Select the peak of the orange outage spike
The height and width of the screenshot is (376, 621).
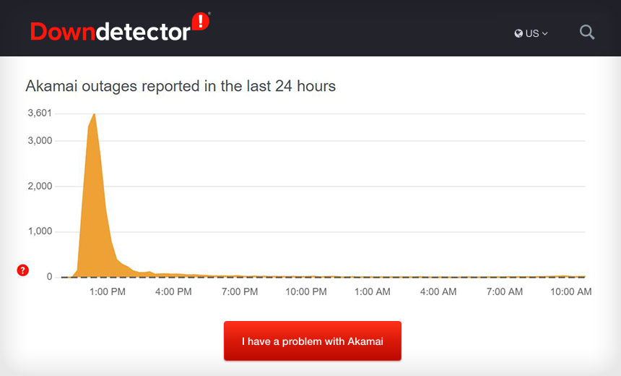pyautogui.click(x=95, y=114)
